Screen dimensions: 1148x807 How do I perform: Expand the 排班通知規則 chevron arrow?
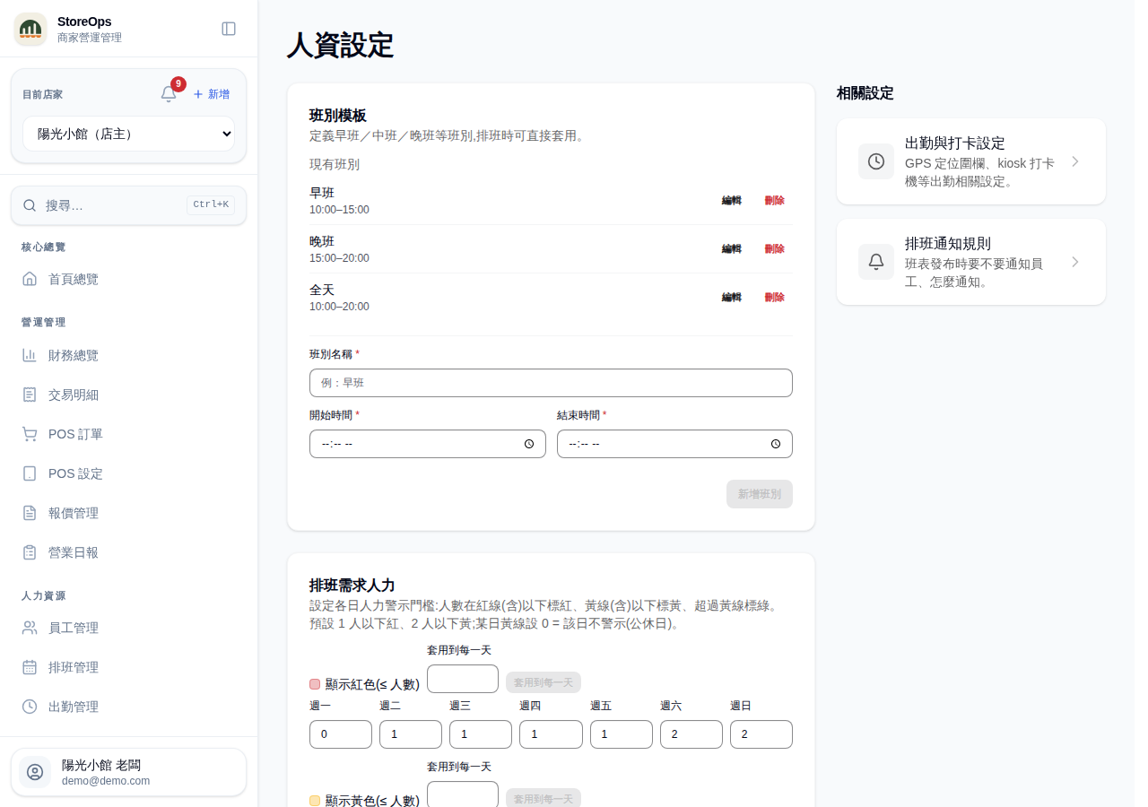pos(1075,262)
